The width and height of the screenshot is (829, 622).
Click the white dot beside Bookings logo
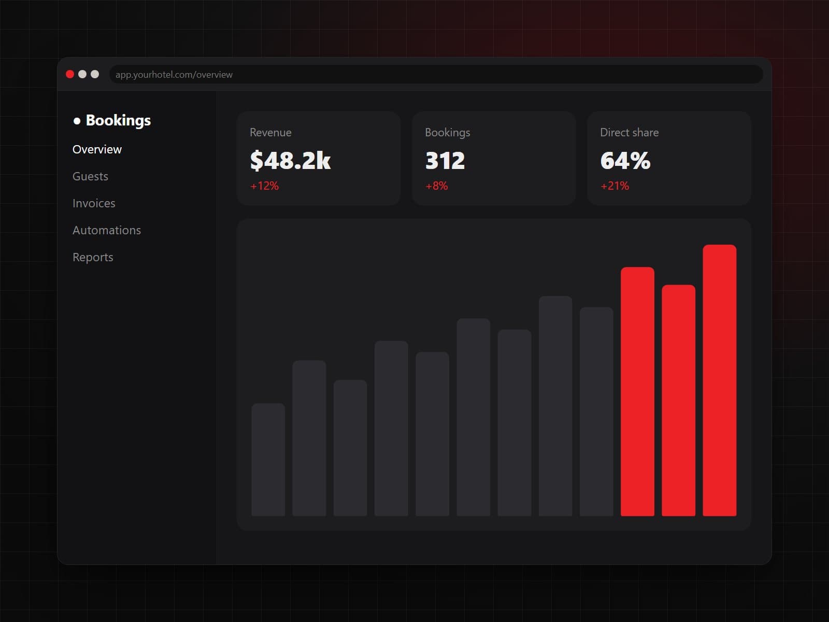tap(77, 121)
